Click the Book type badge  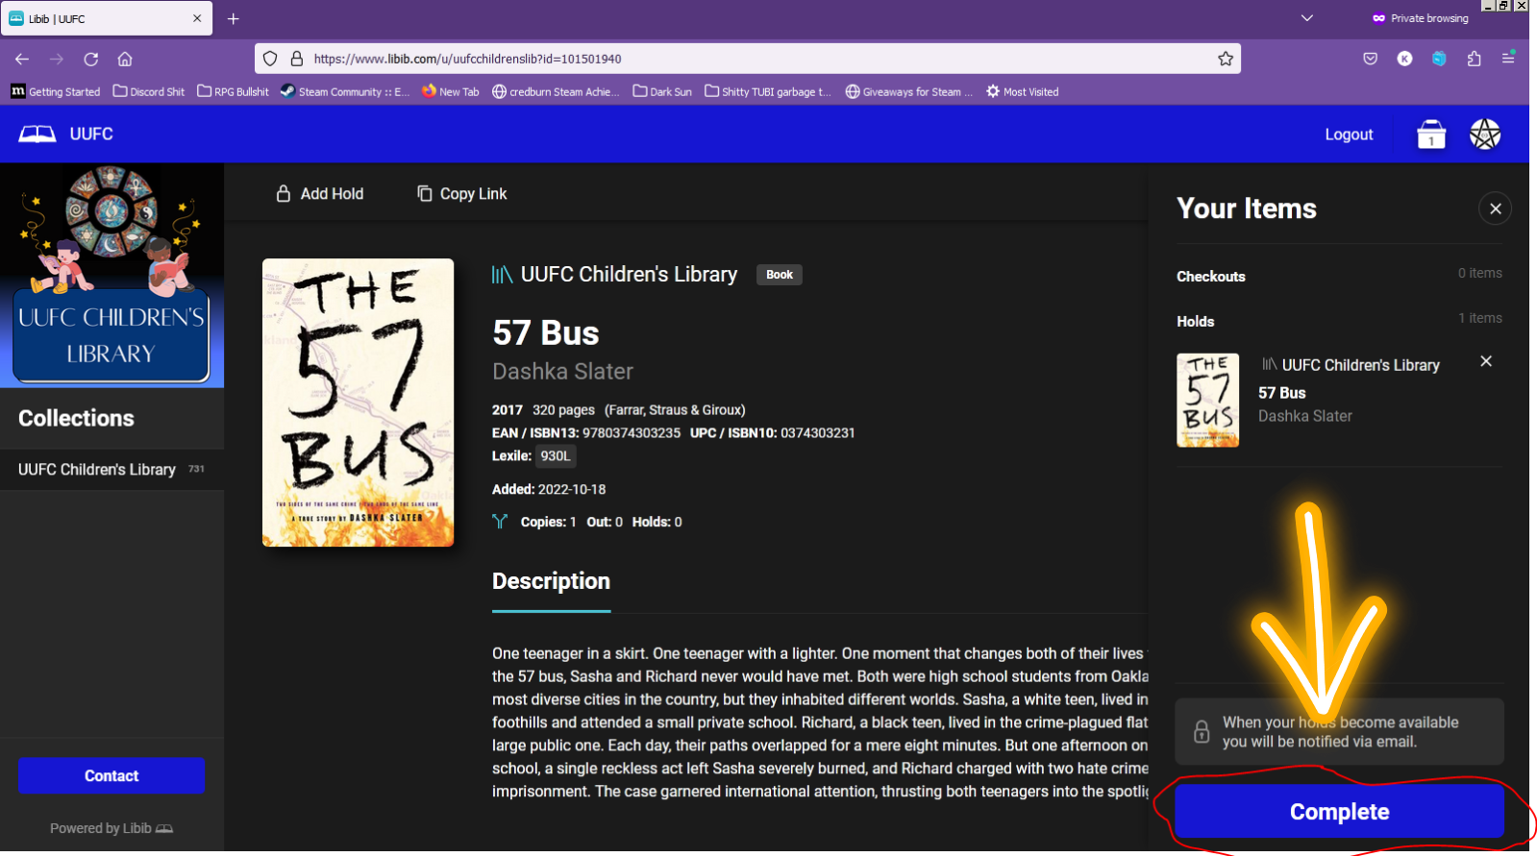tap(780, 275)
